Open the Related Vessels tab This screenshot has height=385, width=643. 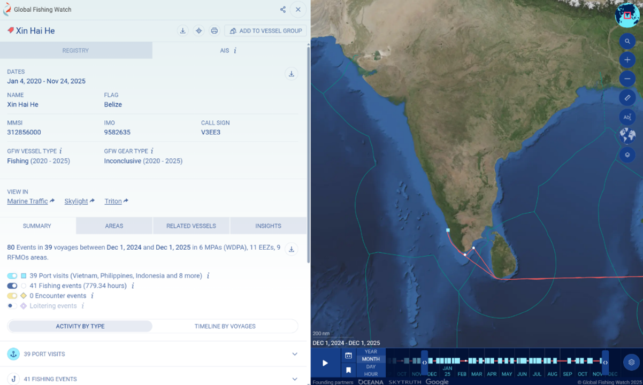(191, 226)
